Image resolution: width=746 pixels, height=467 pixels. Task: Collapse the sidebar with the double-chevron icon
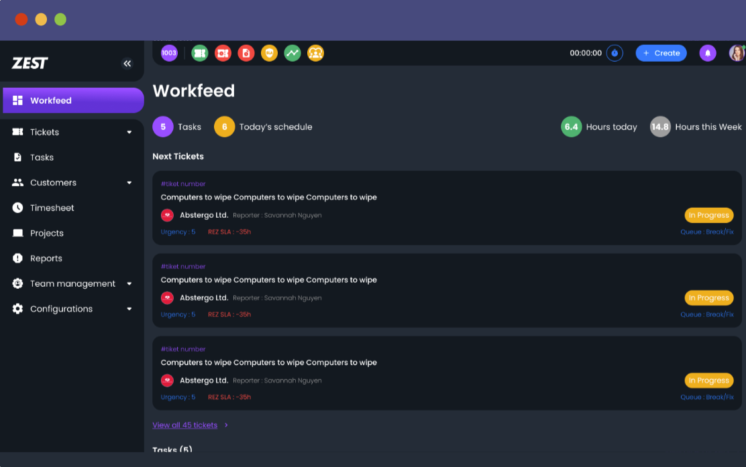pyautogui.click(x=127, y=63)
